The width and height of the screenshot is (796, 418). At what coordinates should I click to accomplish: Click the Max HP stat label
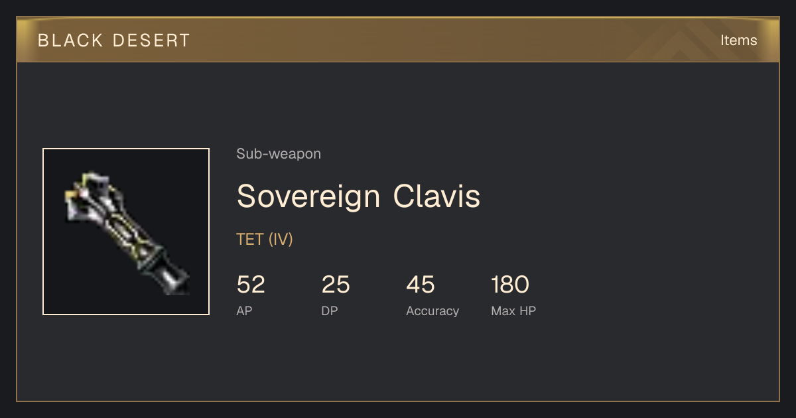(513, 311)
